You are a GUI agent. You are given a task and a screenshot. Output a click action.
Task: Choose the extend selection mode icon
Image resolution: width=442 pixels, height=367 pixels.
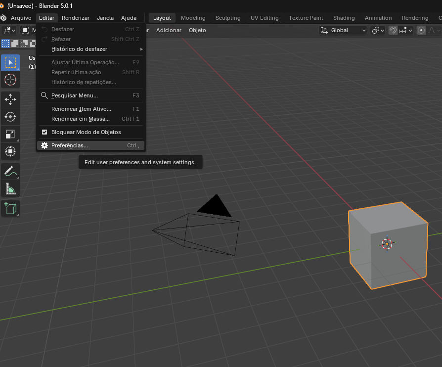tap(15, 44)
